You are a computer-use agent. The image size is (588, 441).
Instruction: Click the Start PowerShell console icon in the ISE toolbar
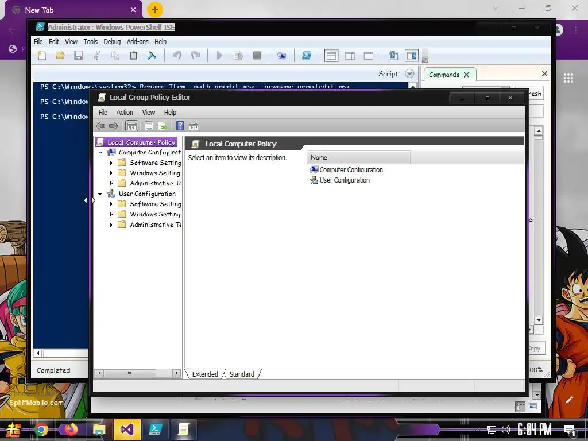[x=307, y=56]
